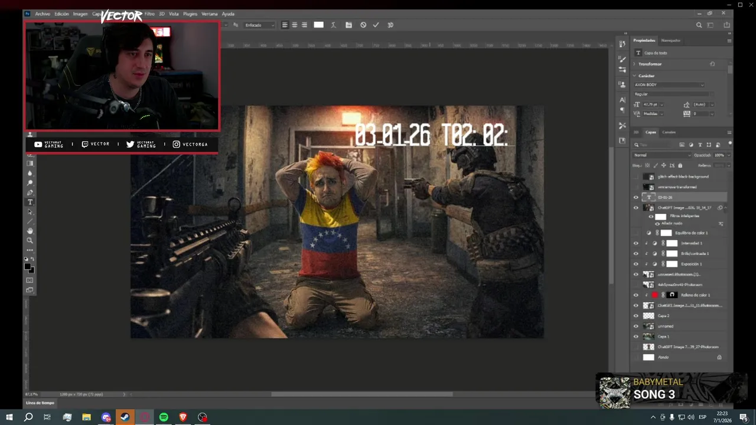Lock position of layer icon
The width and height of the screenshot is (756, 425).
coord(665,165)
